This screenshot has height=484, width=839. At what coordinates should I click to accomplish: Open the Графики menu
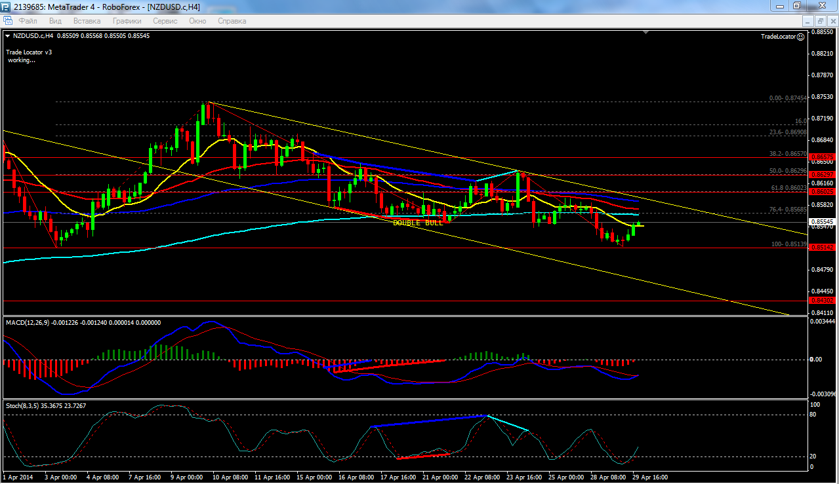127,21
